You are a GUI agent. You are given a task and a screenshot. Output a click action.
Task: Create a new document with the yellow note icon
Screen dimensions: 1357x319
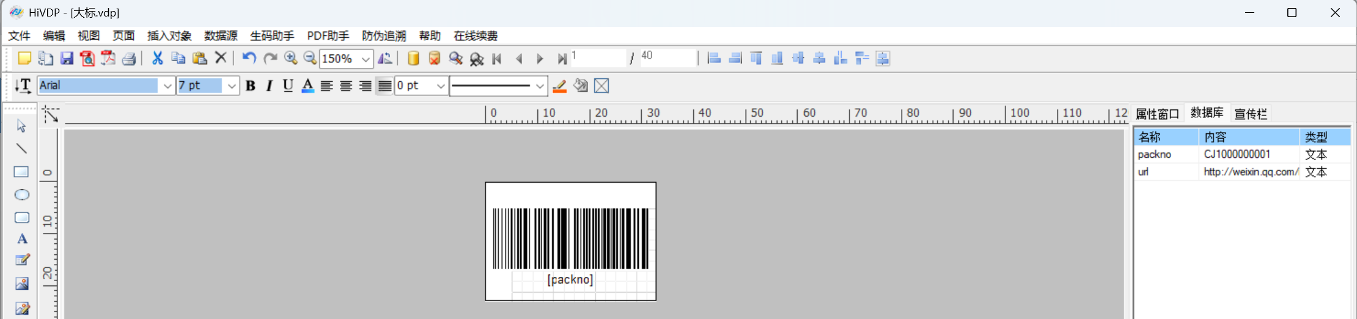pyautogui.click(x=24, y=58)
